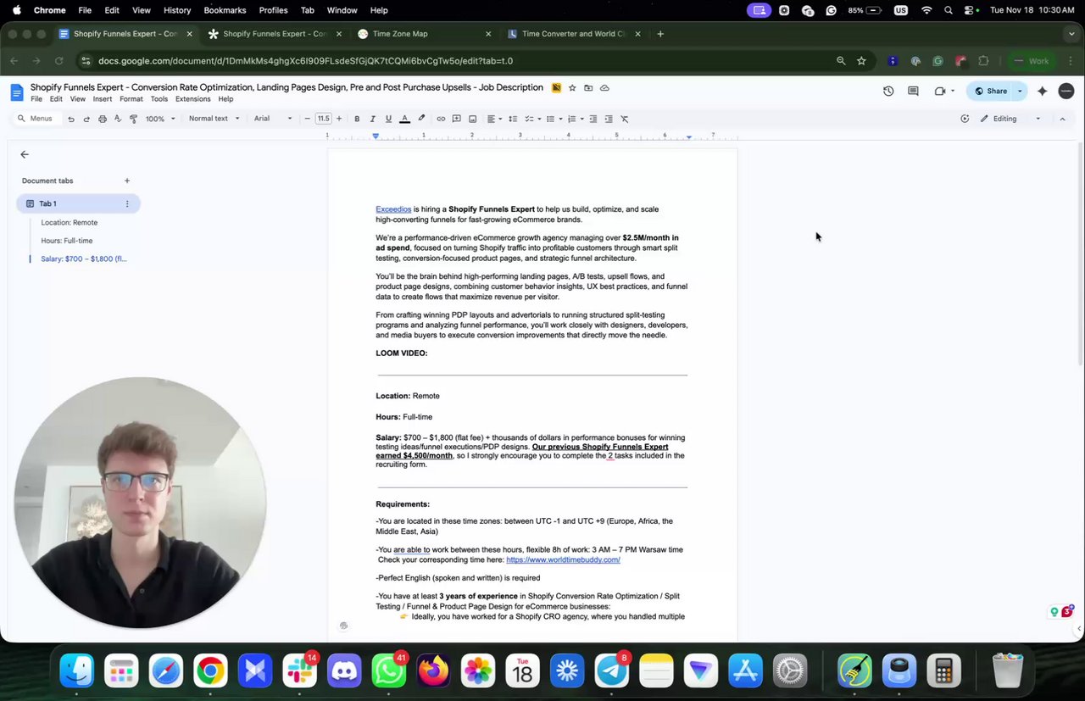Open Arial font dropdown
The height and width of the screenshot is (701, 1085).
click(x=273, y=119)
